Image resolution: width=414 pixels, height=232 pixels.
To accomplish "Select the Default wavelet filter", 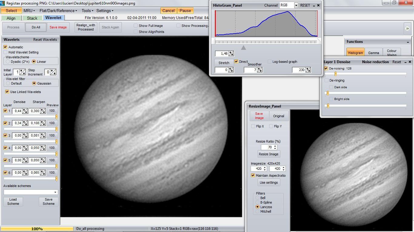I will [x=8, y=83].
